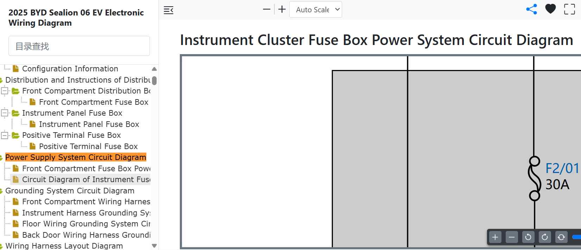Click the Instrument Cluster Fuse Box diagram title
Viewport: 581px width, 250px height.
pos(377,40)
